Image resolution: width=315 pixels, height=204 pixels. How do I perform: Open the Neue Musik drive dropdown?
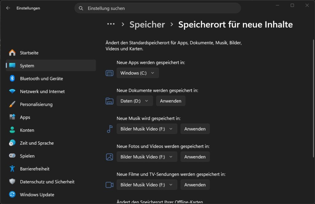point(147,129)
